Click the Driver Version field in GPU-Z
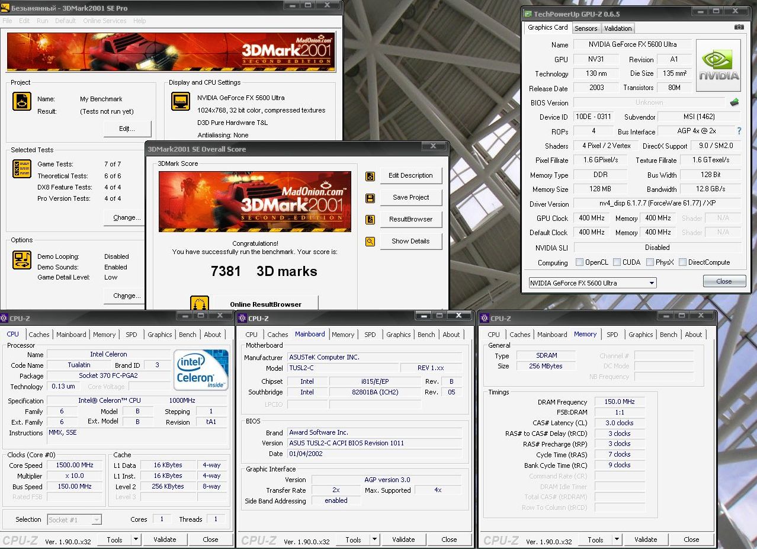 tap(657, 204)
